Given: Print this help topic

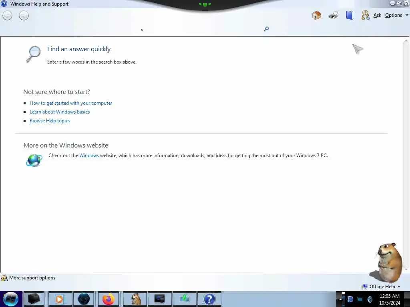Looking at the screenshot, I should [333, 15].
